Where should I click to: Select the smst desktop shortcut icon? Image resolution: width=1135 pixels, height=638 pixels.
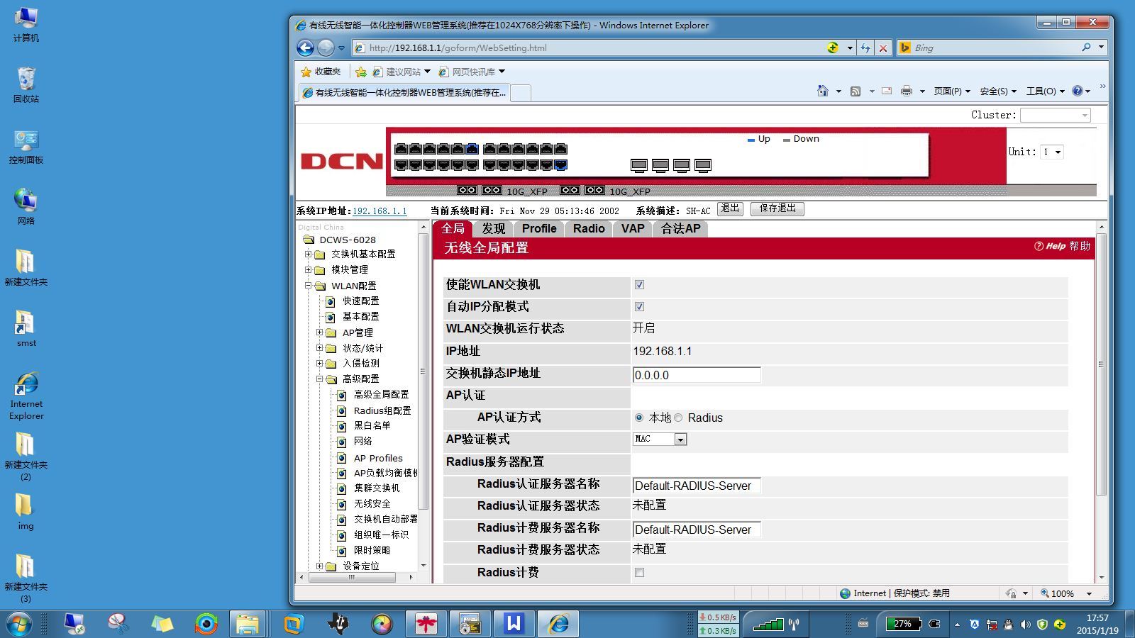[x=26, y=329]
